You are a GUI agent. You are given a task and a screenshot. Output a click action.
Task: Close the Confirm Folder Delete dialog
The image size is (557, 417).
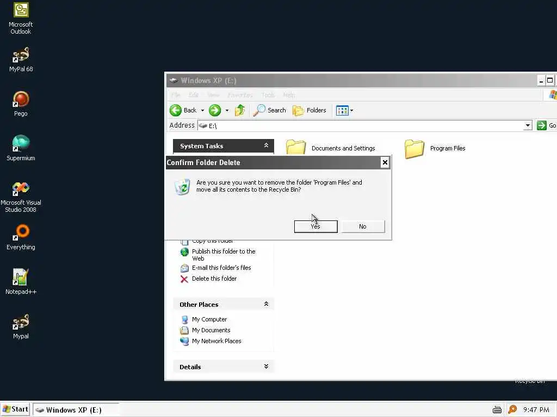point(385,162)
